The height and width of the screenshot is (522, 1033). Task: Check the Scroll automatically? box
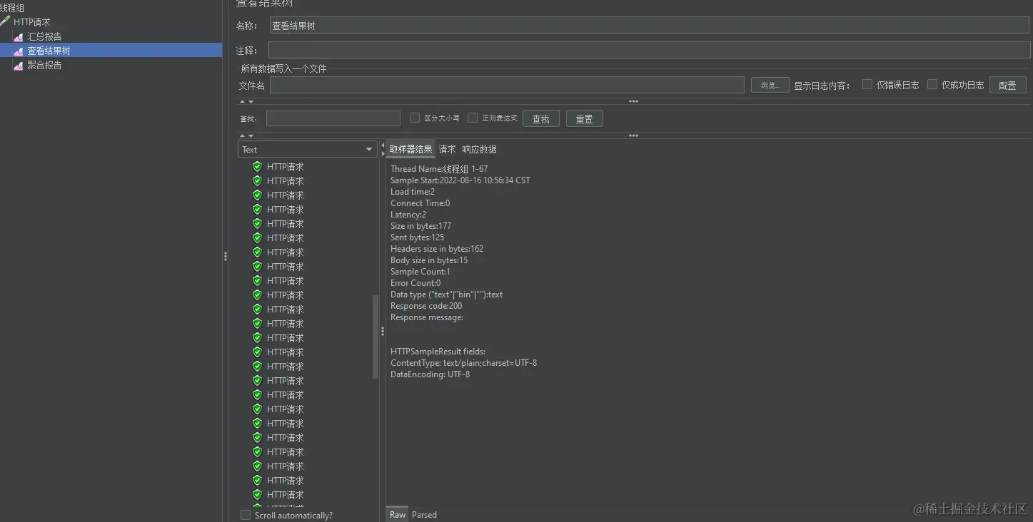(x=246, y=515)
